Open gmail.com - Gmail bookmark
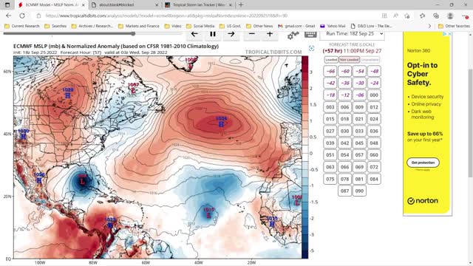 click(x=296, y=26)
